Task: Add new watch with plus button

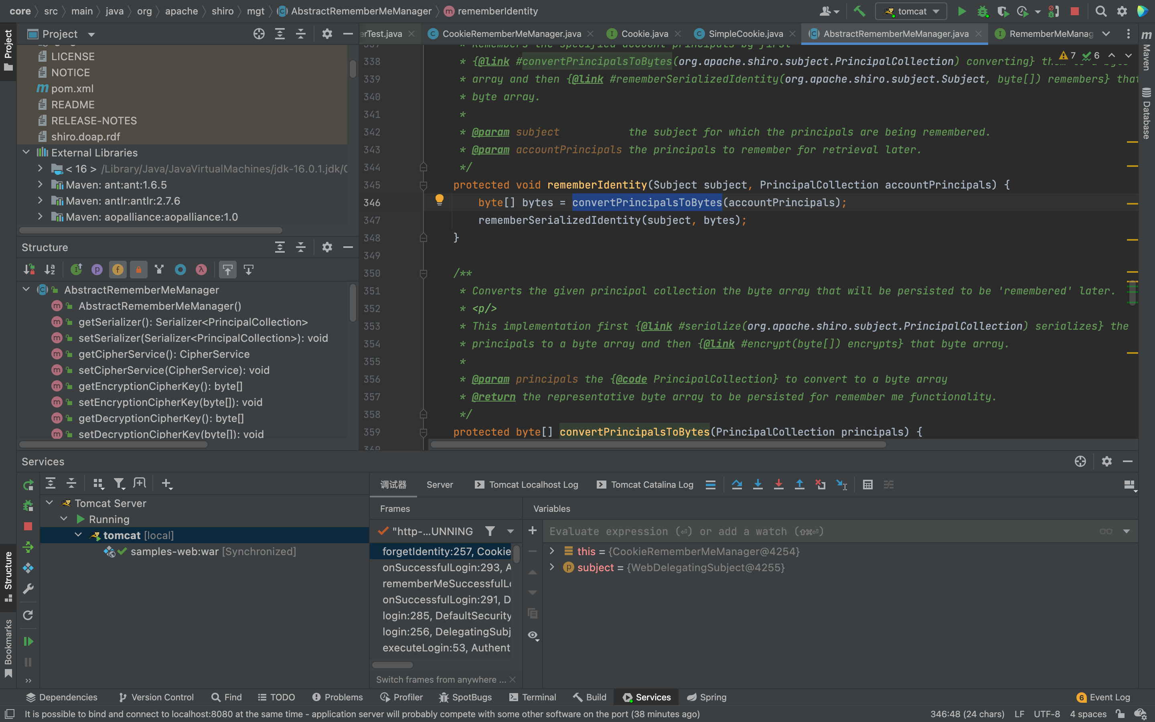Action: [533, 531]
